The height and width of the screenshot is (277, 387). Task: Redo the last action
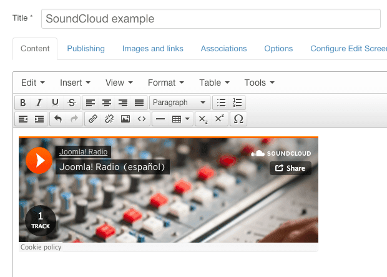point(74,119)
